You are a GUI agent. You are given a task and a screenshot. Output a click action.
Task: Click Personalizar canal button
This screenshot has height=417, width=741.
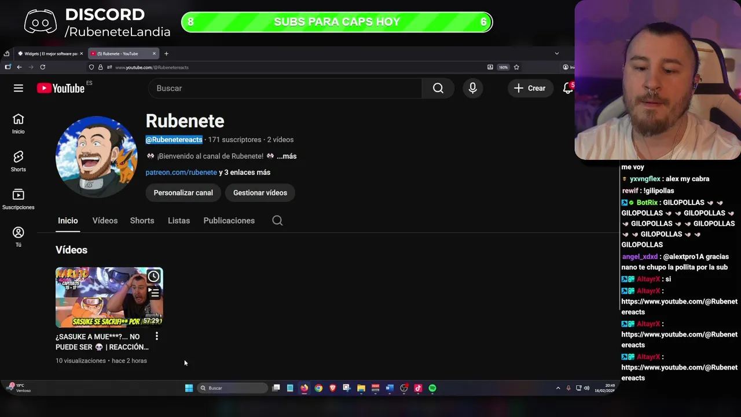pyautogui.click(x=183, y=193)
